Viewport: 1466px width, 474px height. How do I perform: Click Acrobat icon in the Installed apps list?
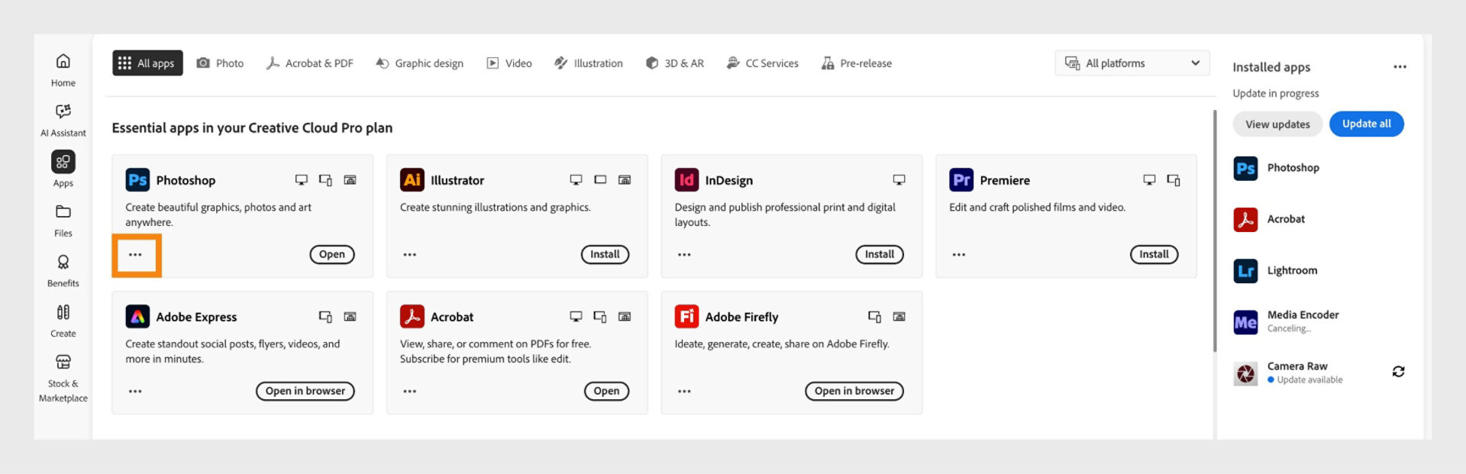tap(1245, 220)
